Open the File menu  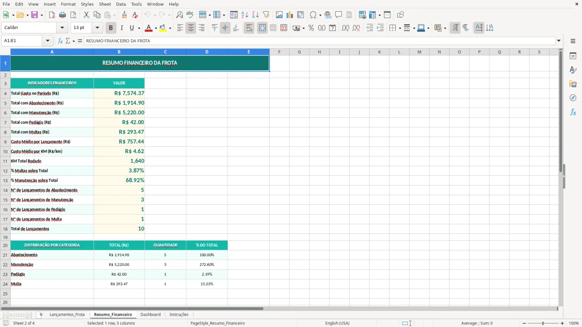point(6,4)
